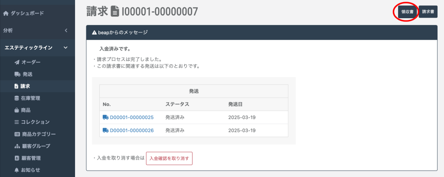Click the list icon beside コレクション
Image resolution: width=444 pixels, height=177 pixels.
pyautogui.click(x=17, y=122)
